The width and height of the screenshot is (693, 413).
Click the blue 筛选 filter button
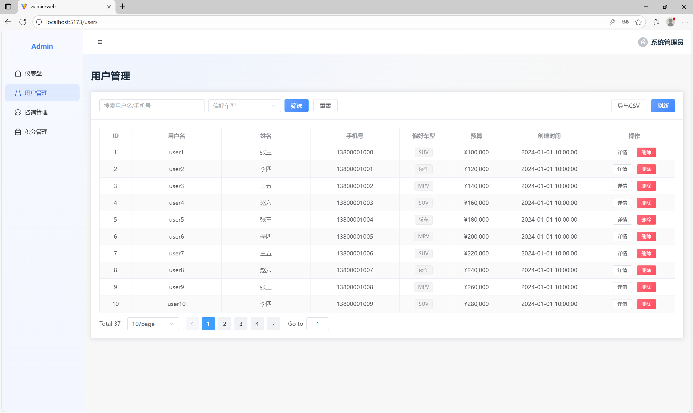(296, 106)
